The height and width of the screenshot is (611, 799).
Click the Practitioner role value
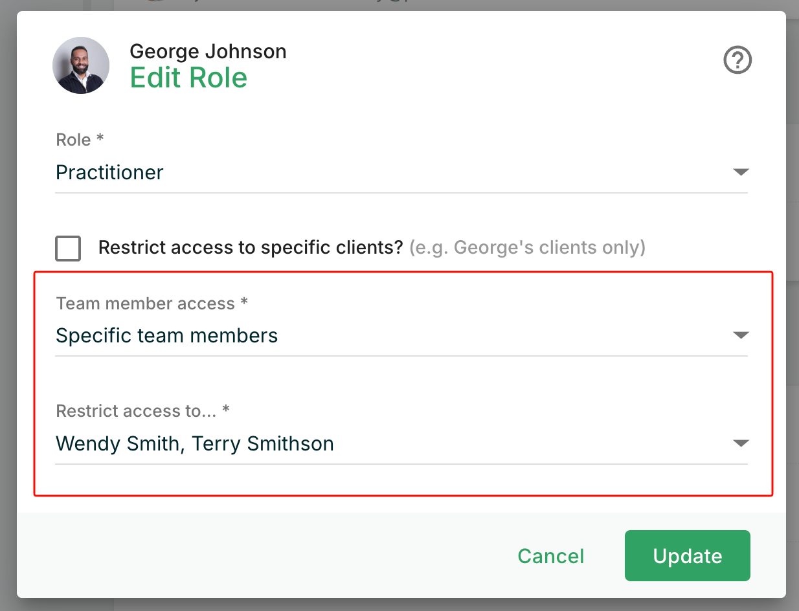(110, 172)
